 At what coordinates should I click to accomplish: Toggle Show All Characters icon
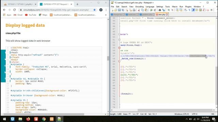[189, 10]
